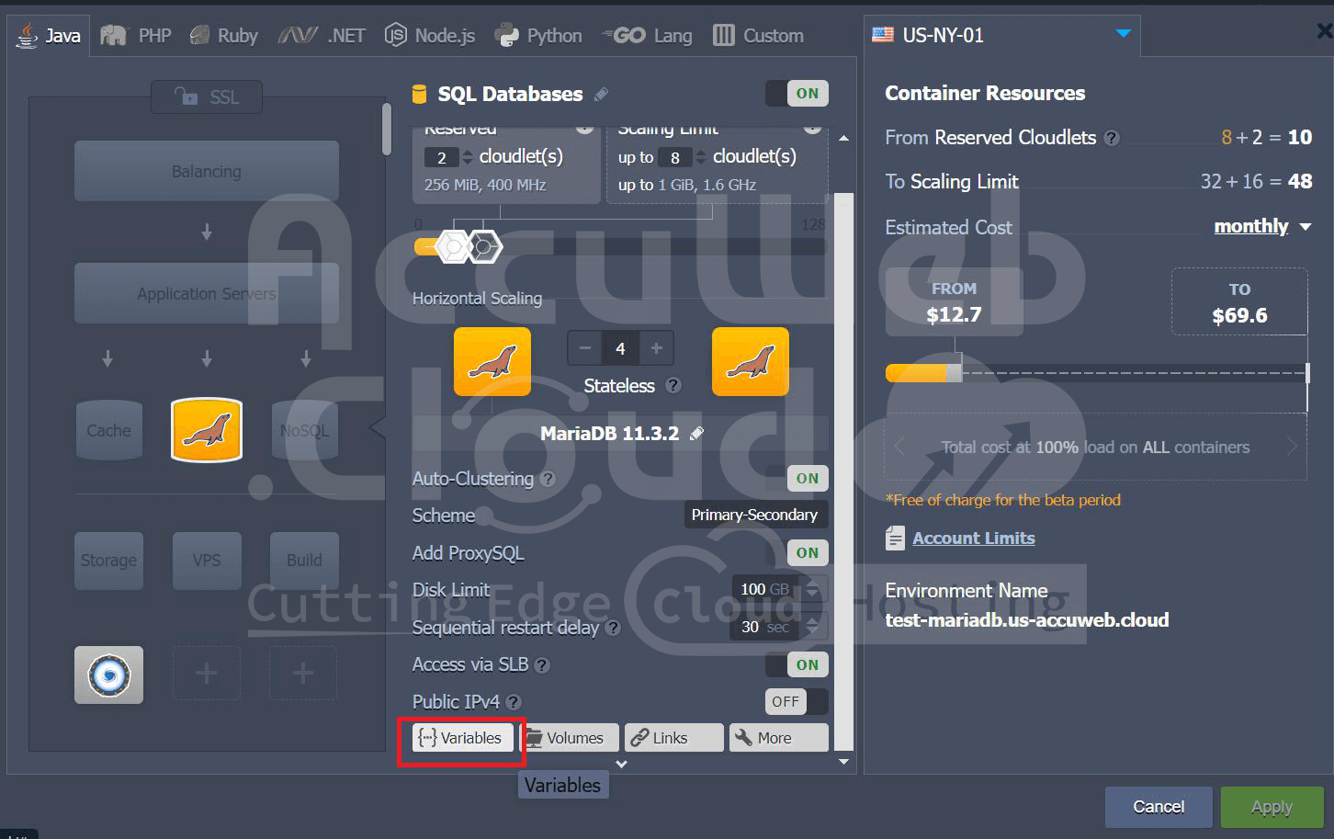This screenshot has width=1334, height=839.
Task: Switch to the PHP tab
Action: pyautogui.click(x=138, y=36)
